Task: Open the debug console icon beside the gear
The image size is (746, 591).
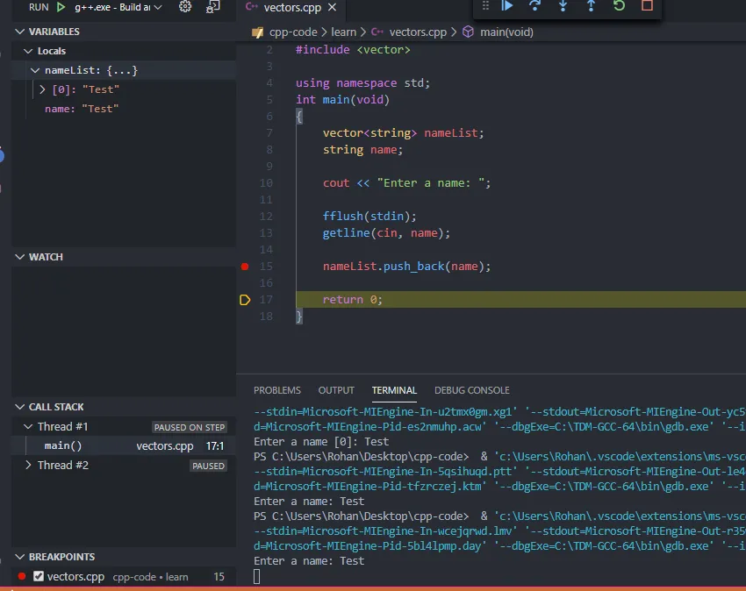Action: [x=213, y=7]
